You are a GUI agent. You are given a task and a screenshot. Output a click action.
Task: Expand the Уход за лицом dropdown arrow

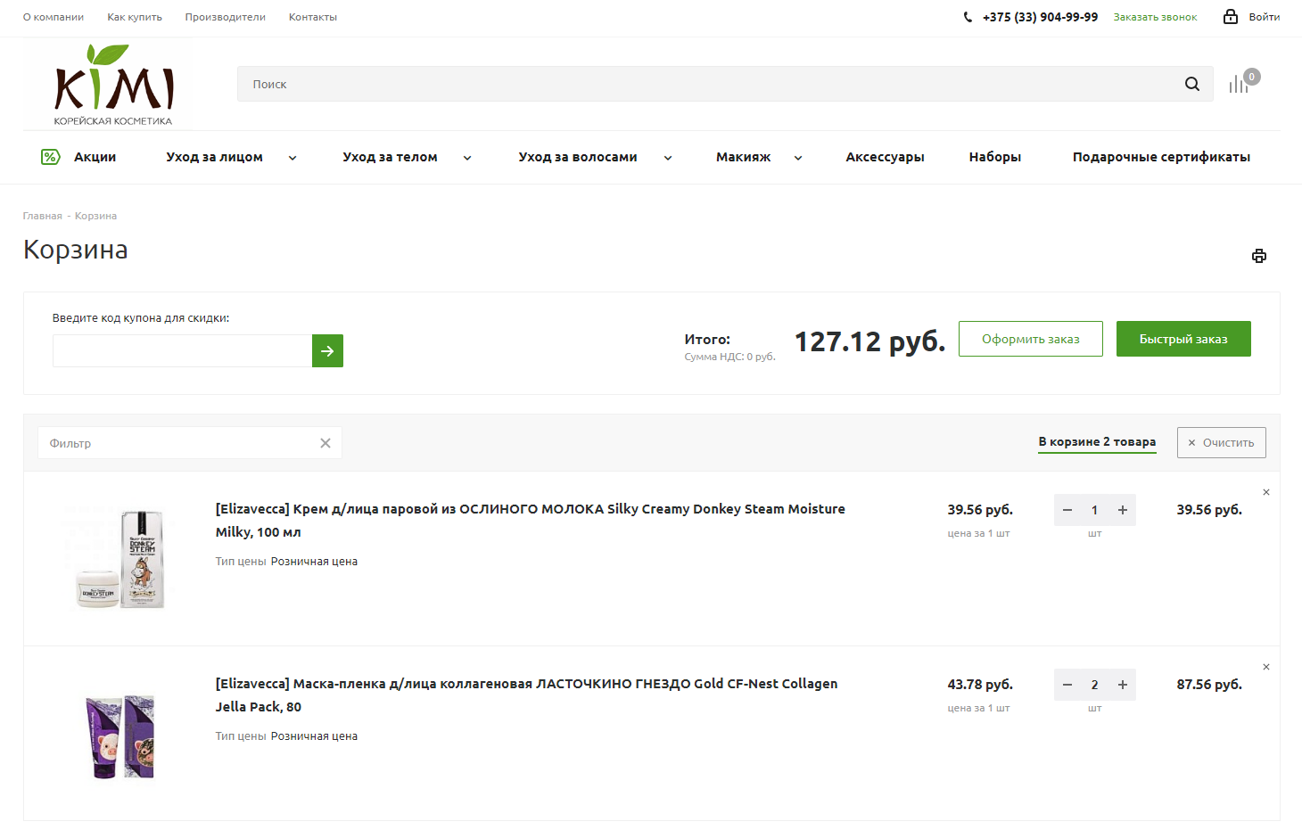[293, 158]
